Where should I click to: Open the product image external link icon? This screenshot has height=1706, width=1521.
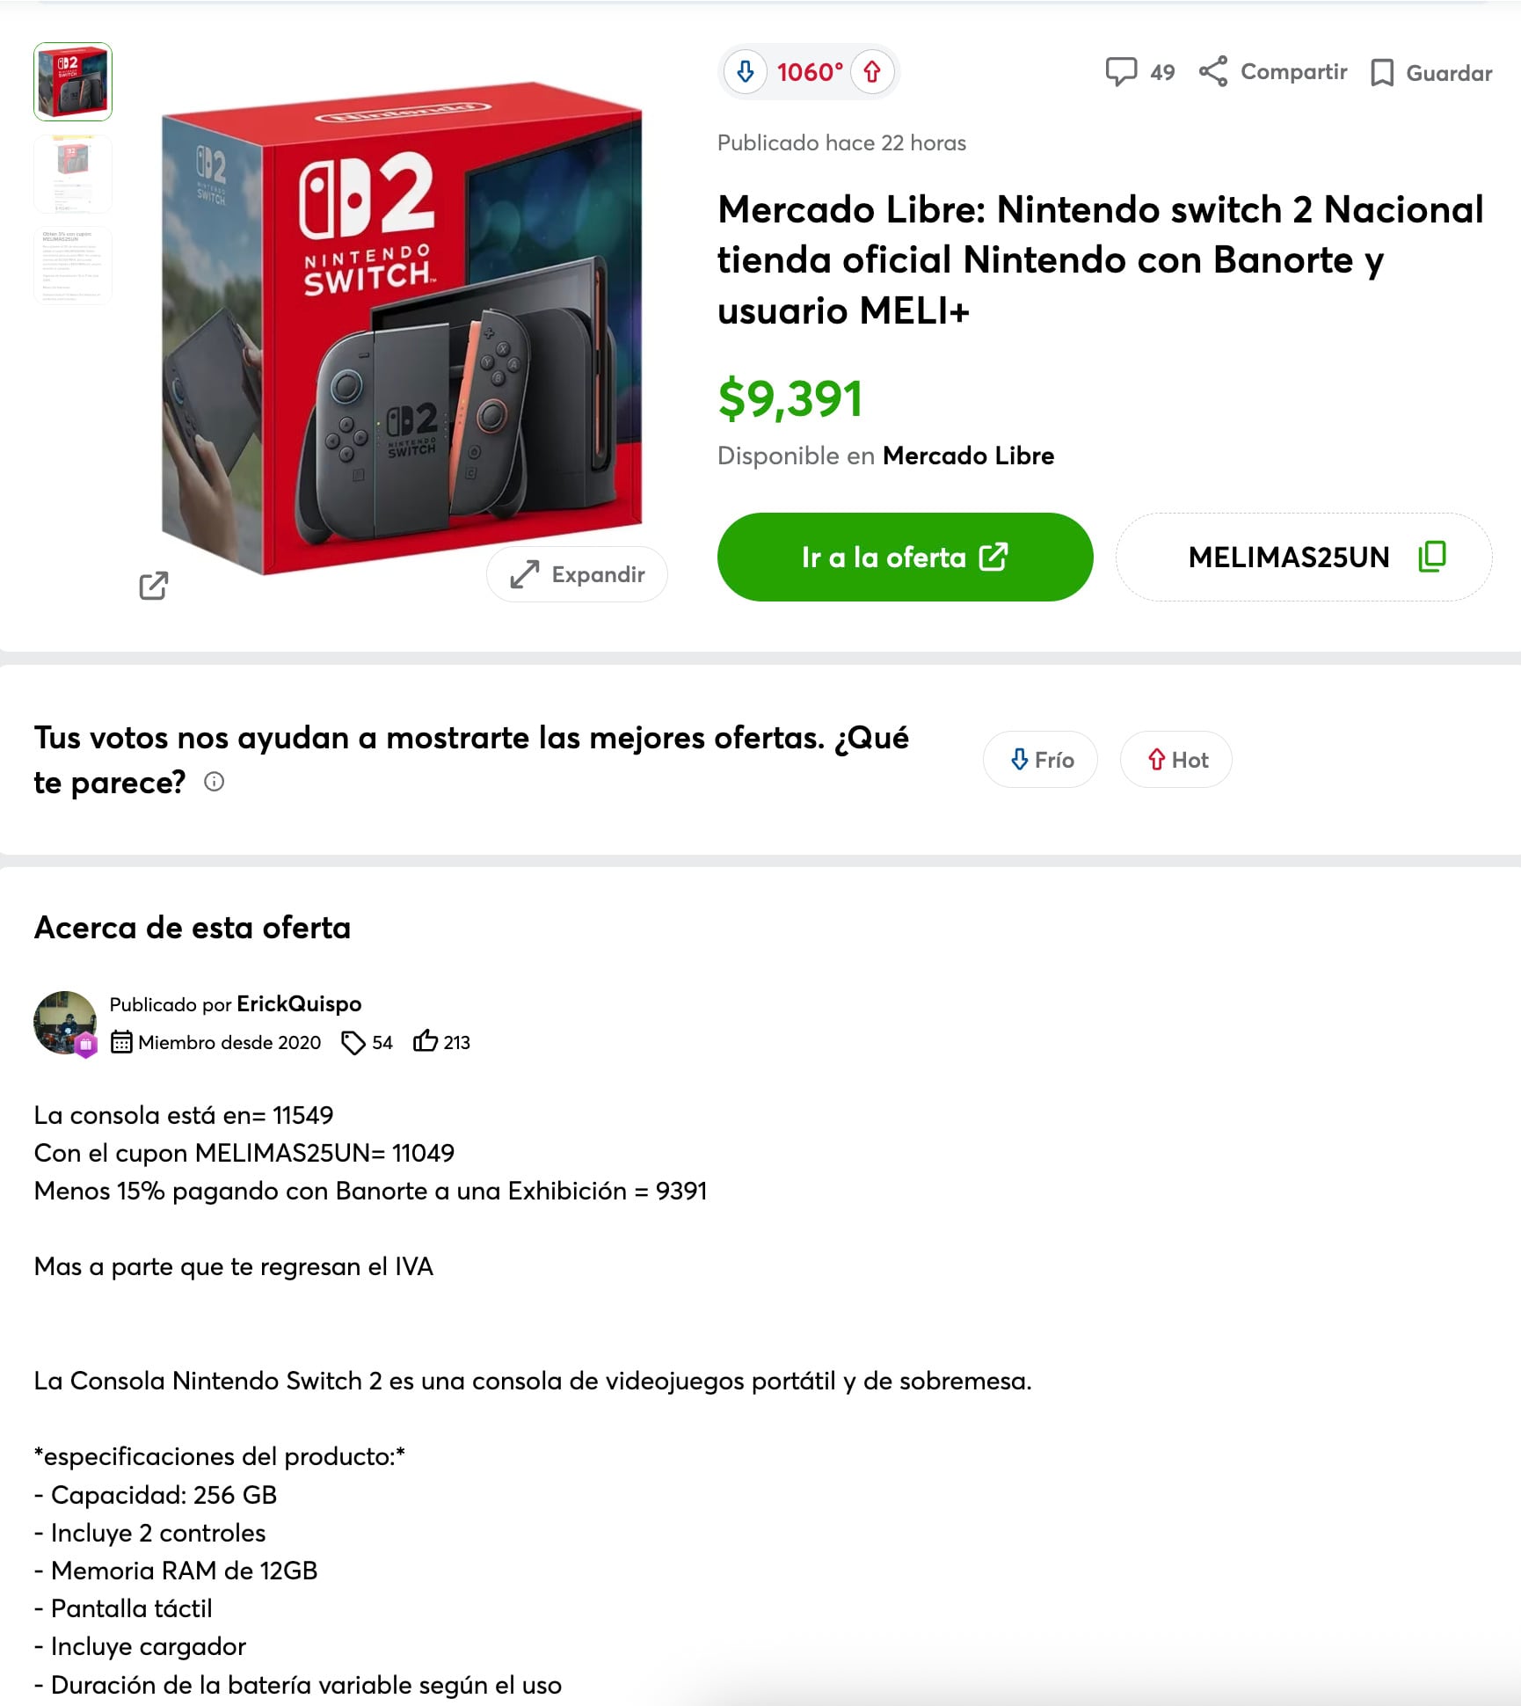pos(154,586)
